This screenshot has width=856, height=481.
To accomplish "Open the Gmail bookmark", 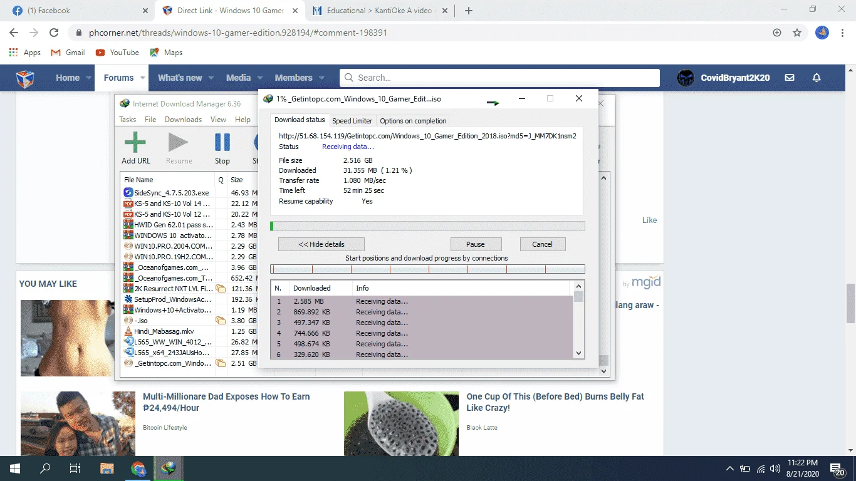I will point(68,53).
